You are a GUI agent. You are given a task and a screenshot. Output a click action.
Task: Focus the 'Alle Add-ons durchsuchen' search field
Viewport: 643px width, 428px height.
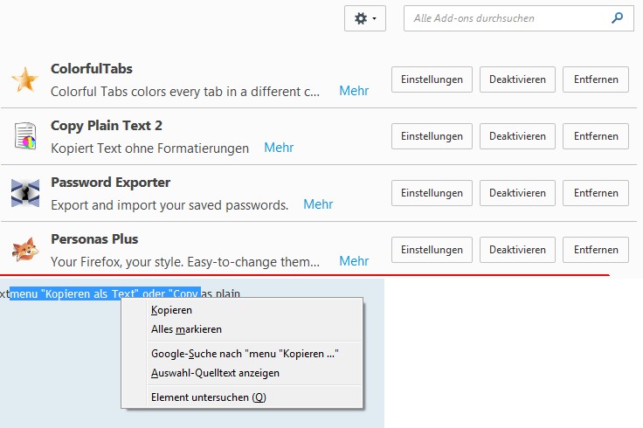(x=507, y=17)
